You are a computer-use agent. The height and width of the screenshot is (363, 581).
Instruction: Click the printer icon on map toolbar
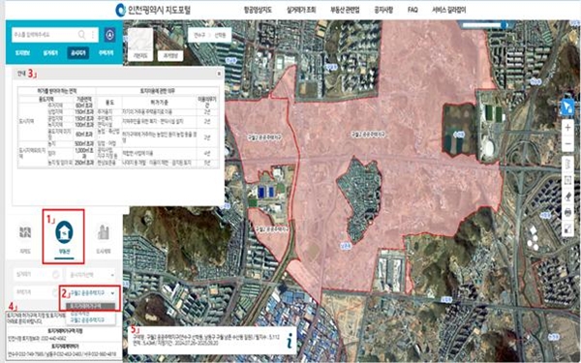567,213
